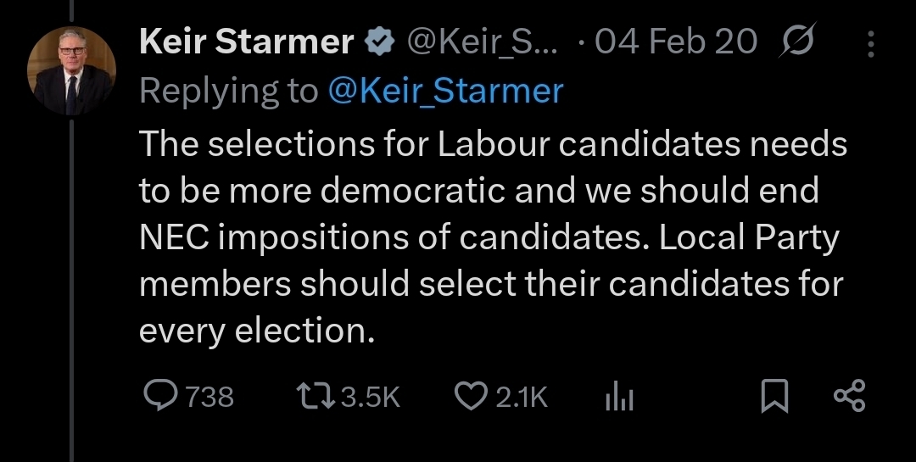Click the truncated @Keir_S... handle
Screen dimensions: 916x462
pos(483,42)
